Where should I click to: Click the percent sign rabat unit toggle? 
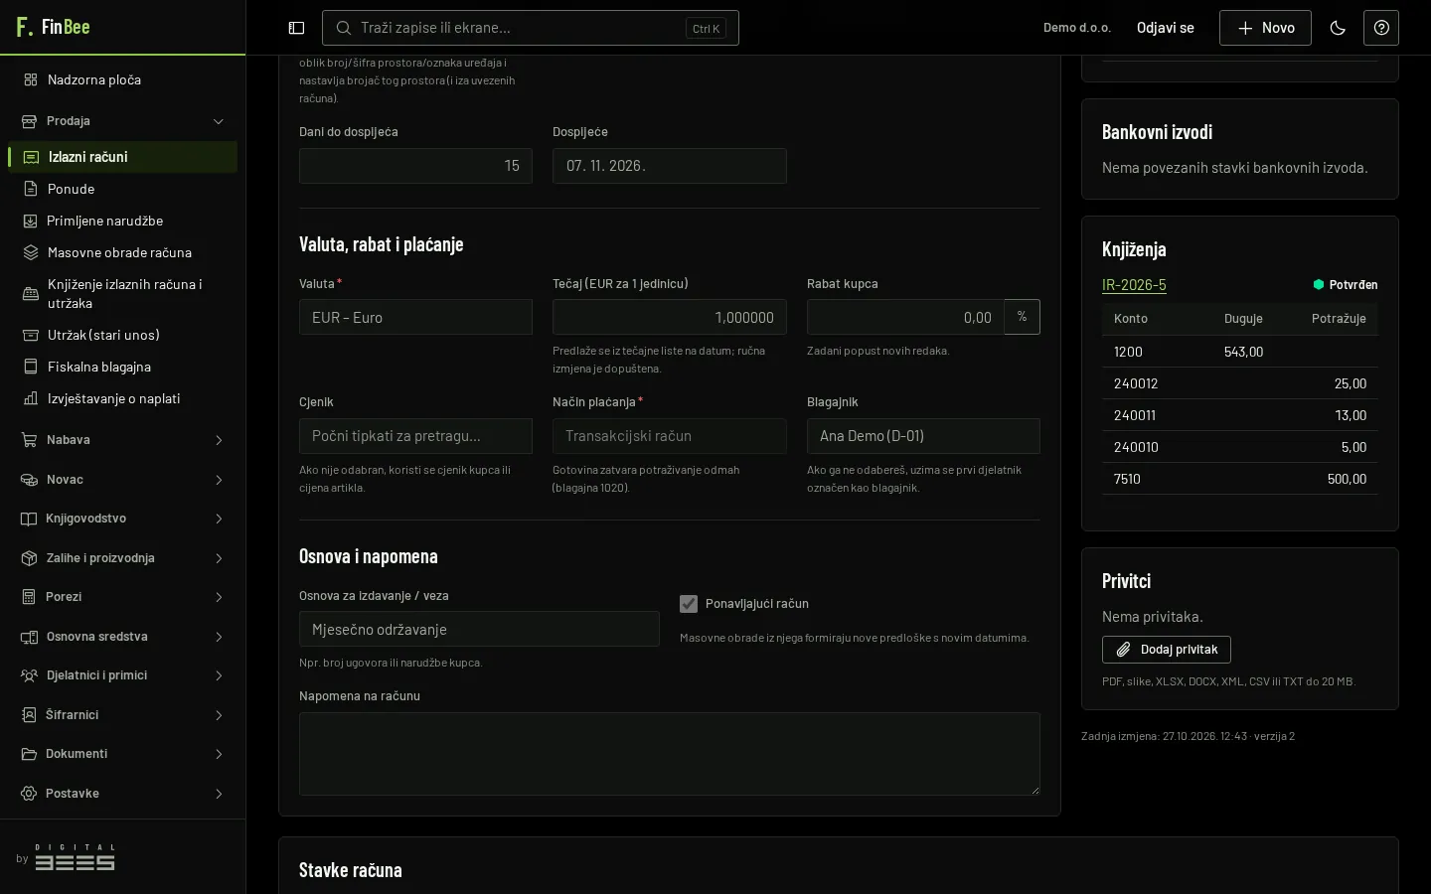coord(1022,317)
